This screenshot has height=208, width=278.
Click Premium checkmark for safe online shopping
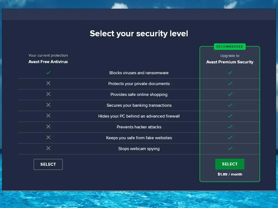point(230,94)
